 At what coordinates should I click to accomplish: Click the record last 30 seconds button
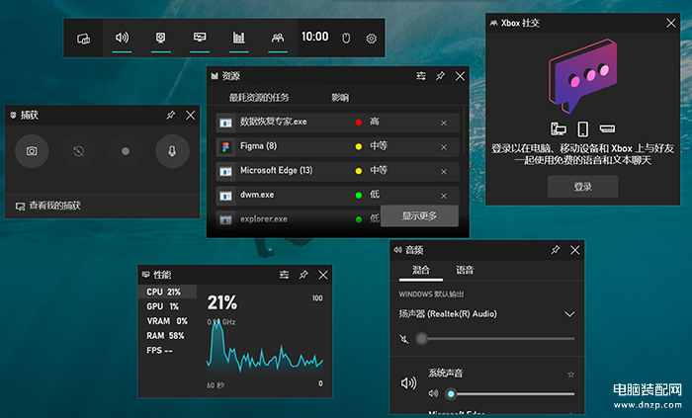pyautogui.click(x=78, y=151)
